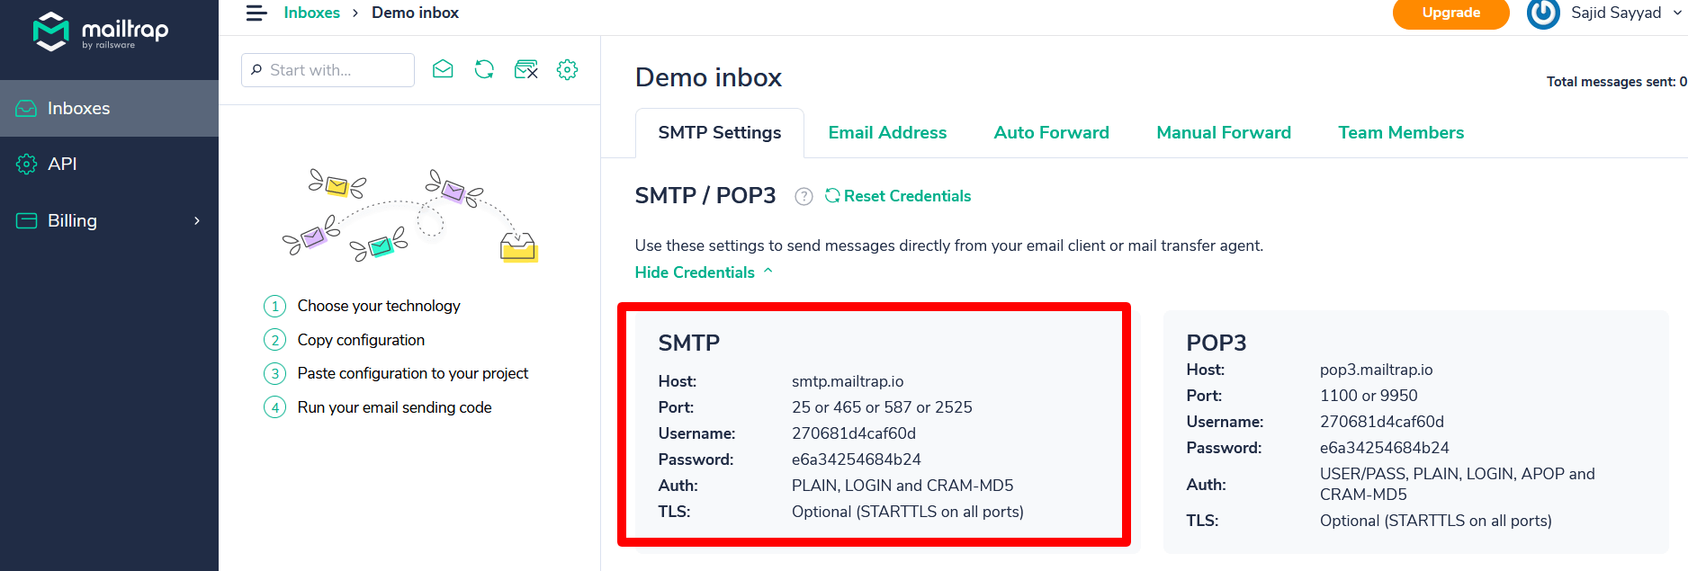Click Reset Credentials link
1688x571 pixels.
[898, 196]
